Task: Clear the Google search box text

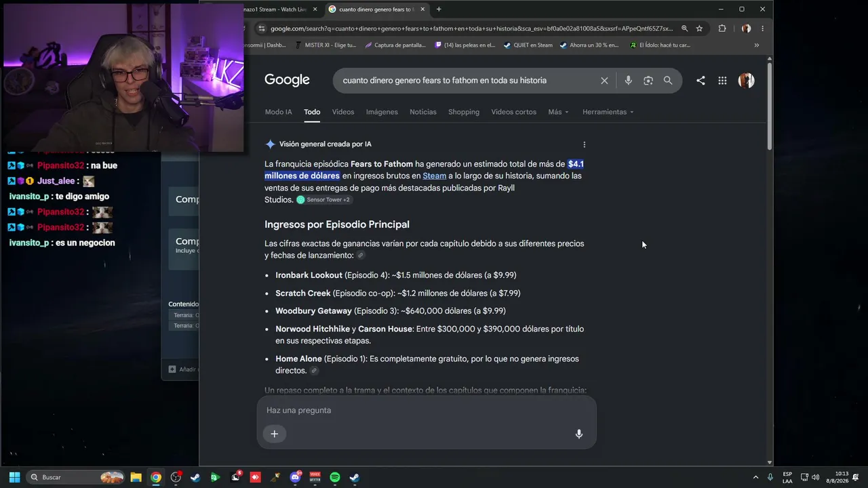Action: coord(604,81)
